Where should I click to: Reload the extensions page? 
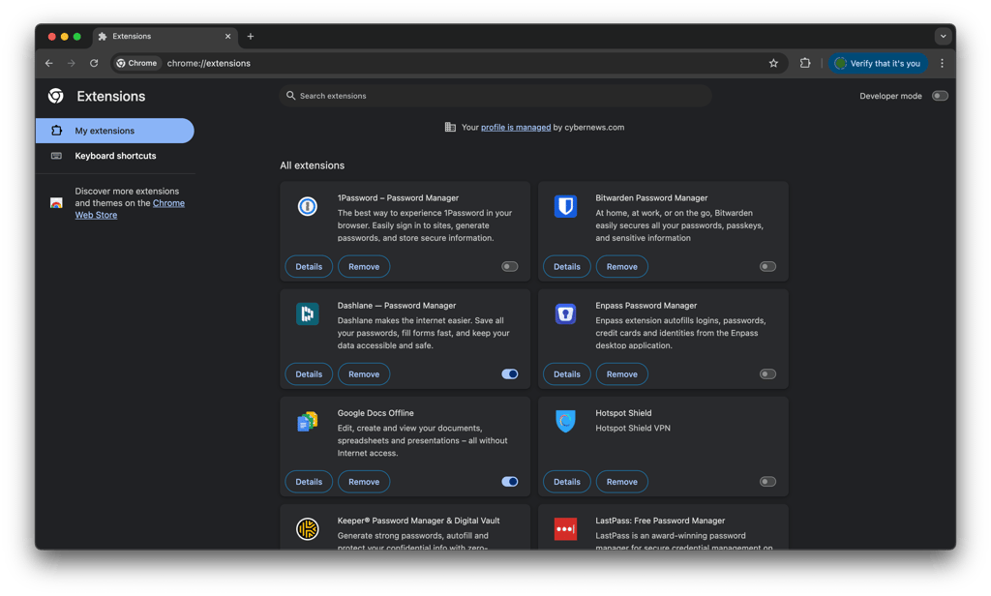pos(94,63)
